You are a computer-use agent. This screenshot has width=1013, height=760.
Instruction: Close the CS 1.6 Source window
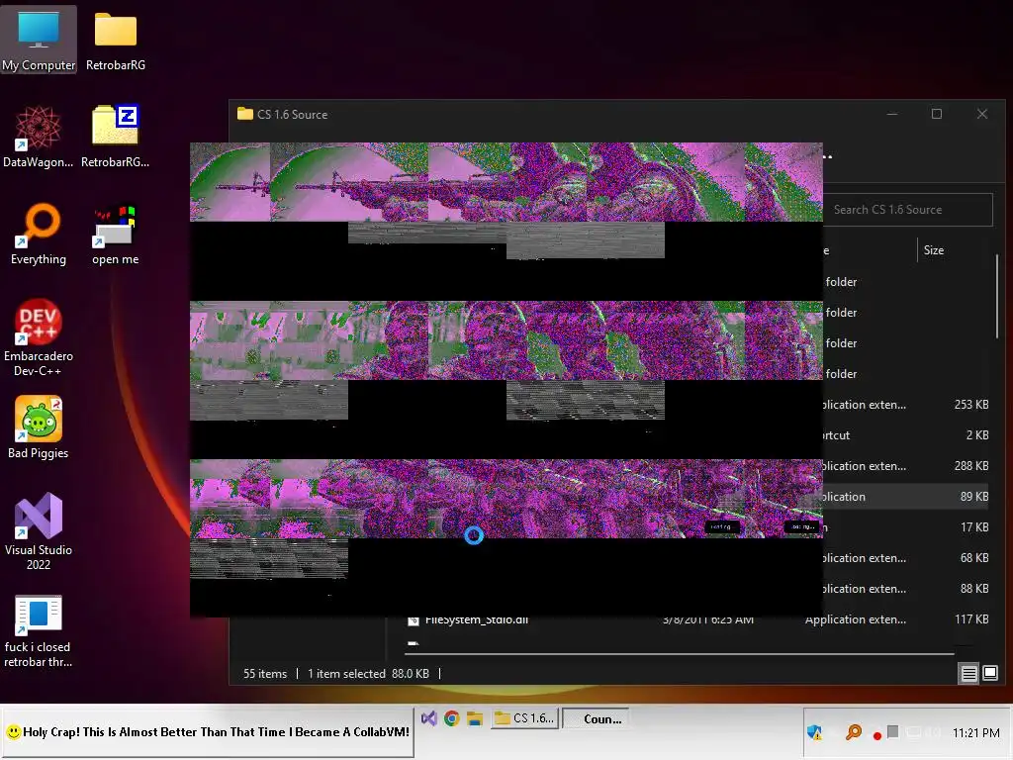click(982, 114)
